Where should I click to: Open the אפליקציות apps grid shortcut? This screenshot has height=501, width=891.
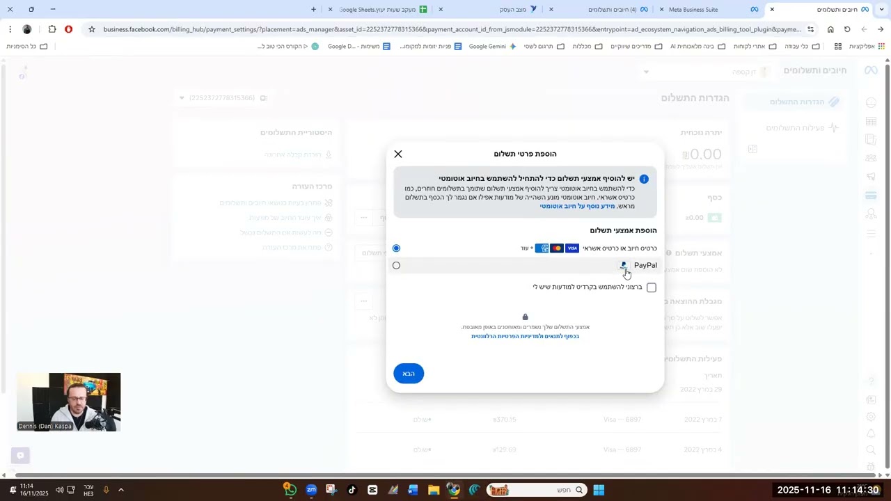click(867, 47)
